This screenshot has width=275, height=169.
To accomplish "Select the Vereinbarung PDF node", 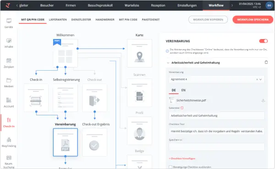I will (x=65, y=142).
